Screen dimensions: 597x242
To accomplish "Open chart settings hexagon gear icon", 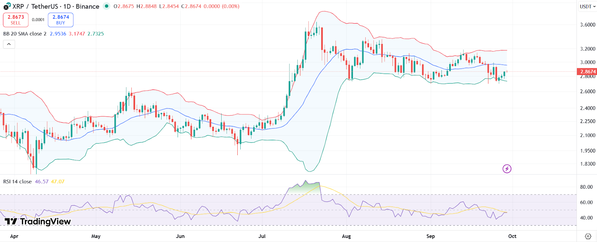I will (x=588, y=236).
